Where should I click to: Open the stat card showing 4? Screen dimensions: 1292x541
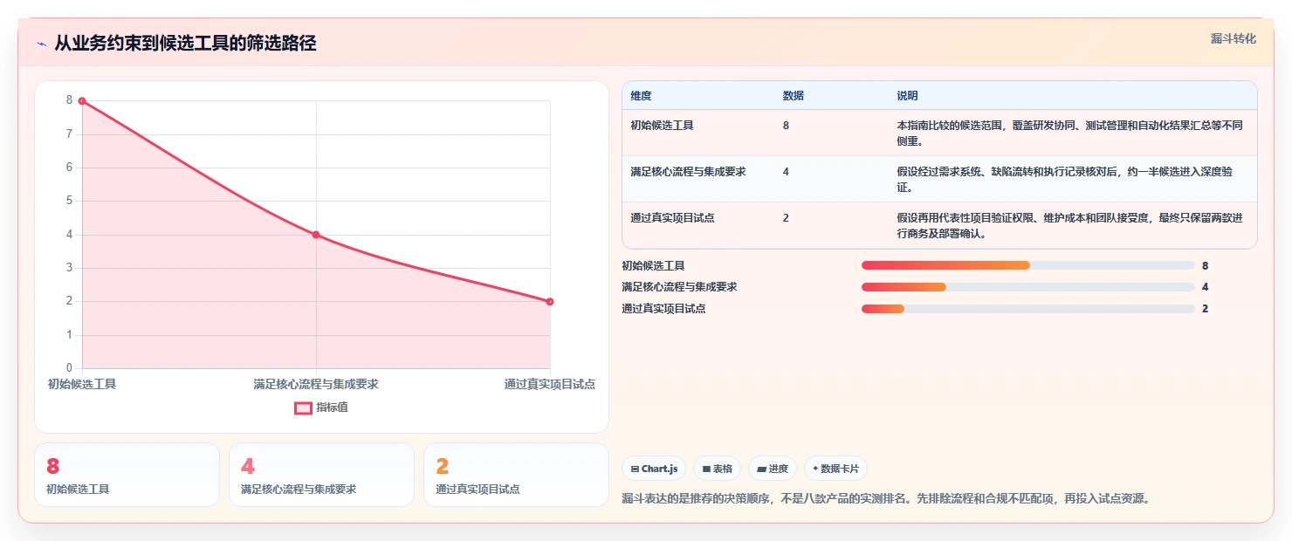pos(321,475)
